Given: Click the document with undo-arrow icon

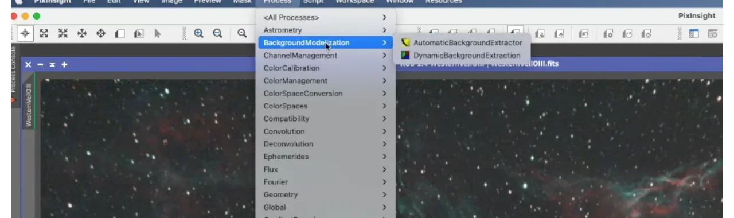Looking at the screenshot, I should click(584, 34).
